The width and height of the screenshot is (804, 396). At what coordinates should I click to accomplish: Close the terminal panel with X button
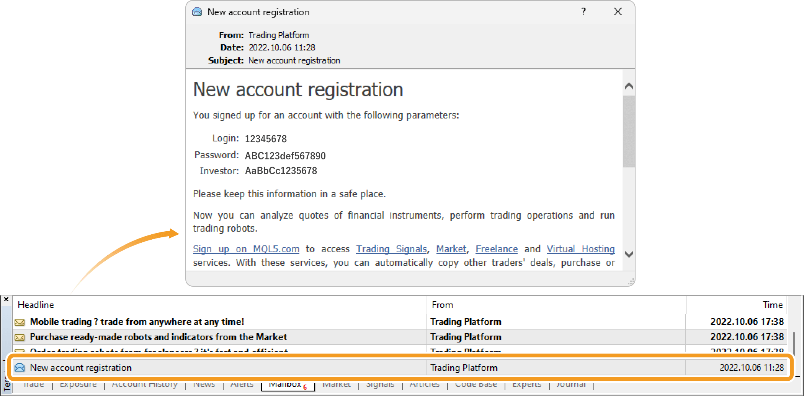point(6,300)
